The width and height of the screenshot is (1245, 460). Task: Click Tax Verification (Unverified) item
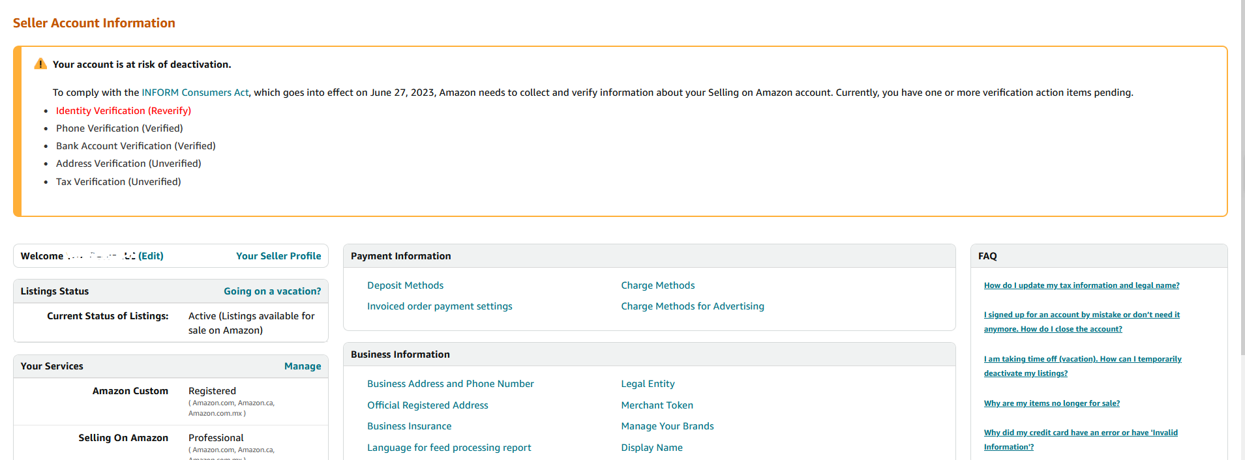(119, 182)
